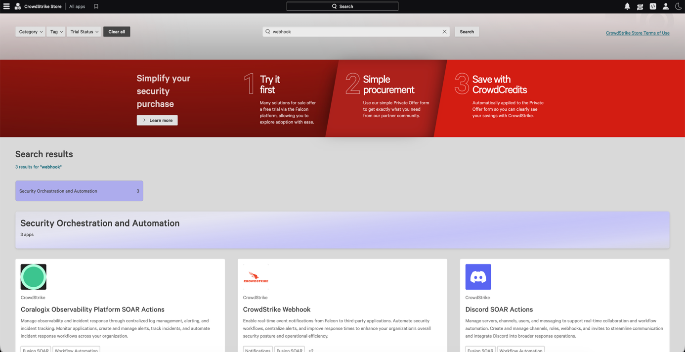Viewport: 685px width, 352px height.
Task: Open CrowdStrike Store Terms of Use link
Action: (x=638, y=33)
